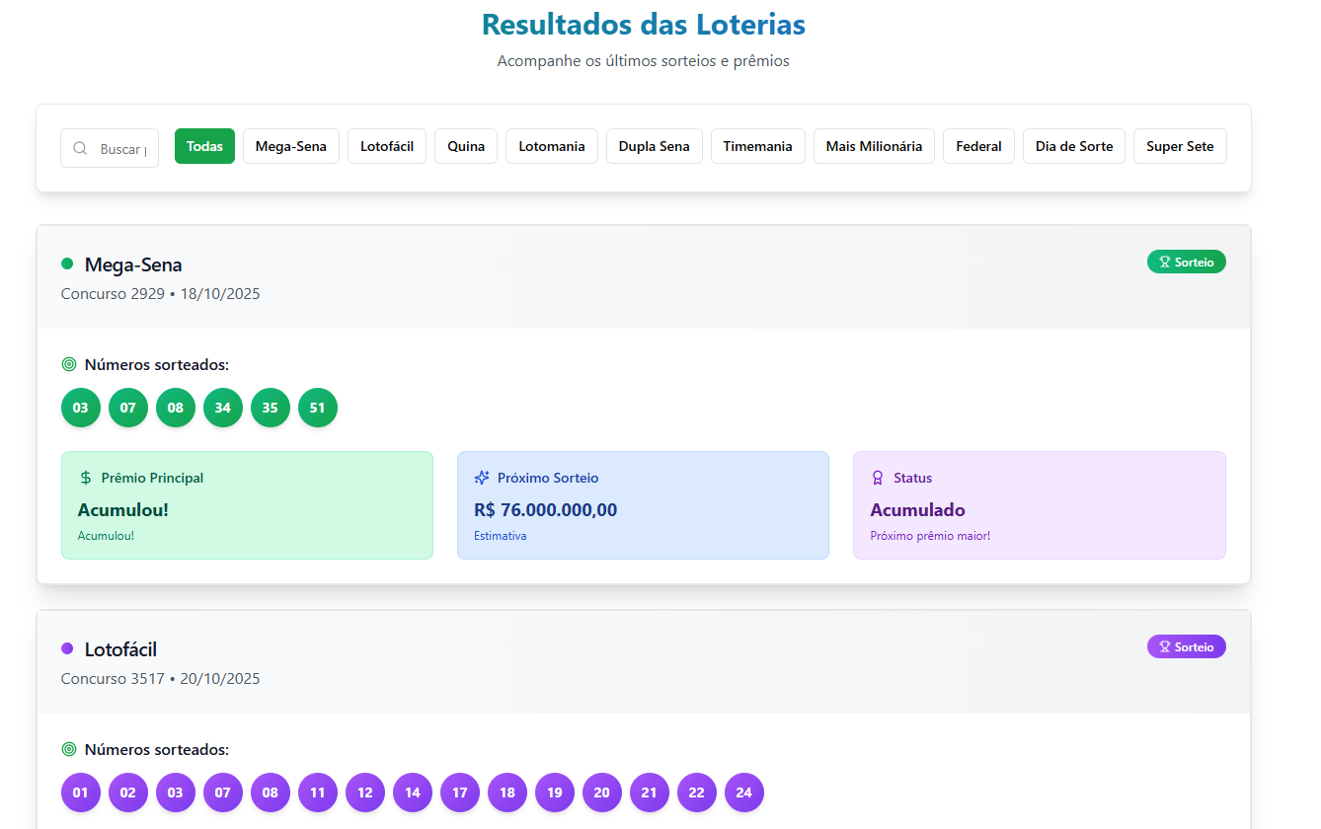The width and height of the screenshot is (1321, 829).
Task: Click Mega-Sena drawn number 03
Action: click(x=81, y=408)
